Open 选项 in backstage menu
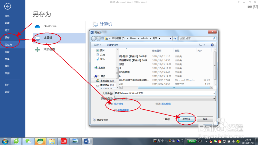258x145 pixels. (x=7, y=92)
